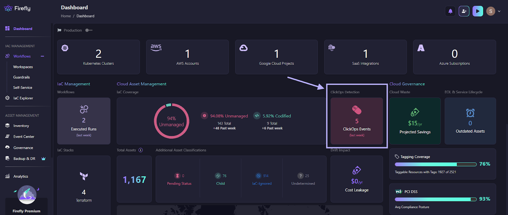Click the Projected Savings money icon
This screenshot has height=215, width=508.
point(415,112)
